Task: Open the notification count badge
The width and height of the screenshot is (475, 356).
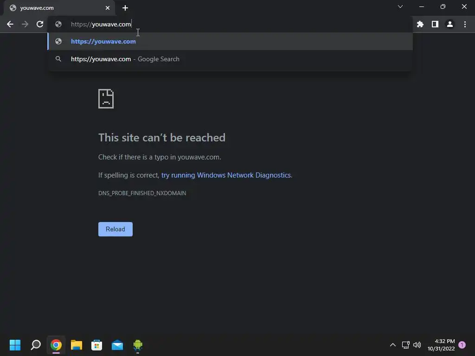Action: 462,345
